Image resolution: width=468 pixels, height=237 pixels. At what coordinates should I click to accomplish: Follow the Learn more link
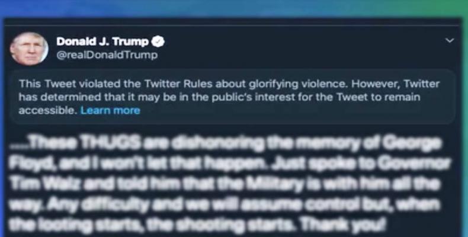click(x=110, y=111)
